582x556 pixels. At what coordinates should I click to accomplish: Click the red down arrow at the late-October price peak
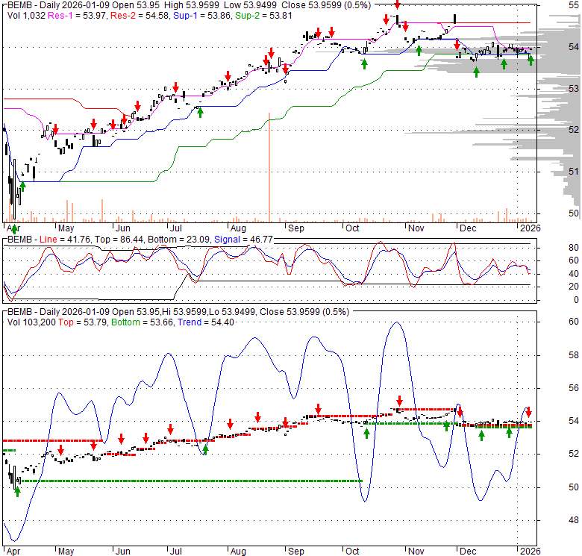pyautogui.click(x=397, y=5)
